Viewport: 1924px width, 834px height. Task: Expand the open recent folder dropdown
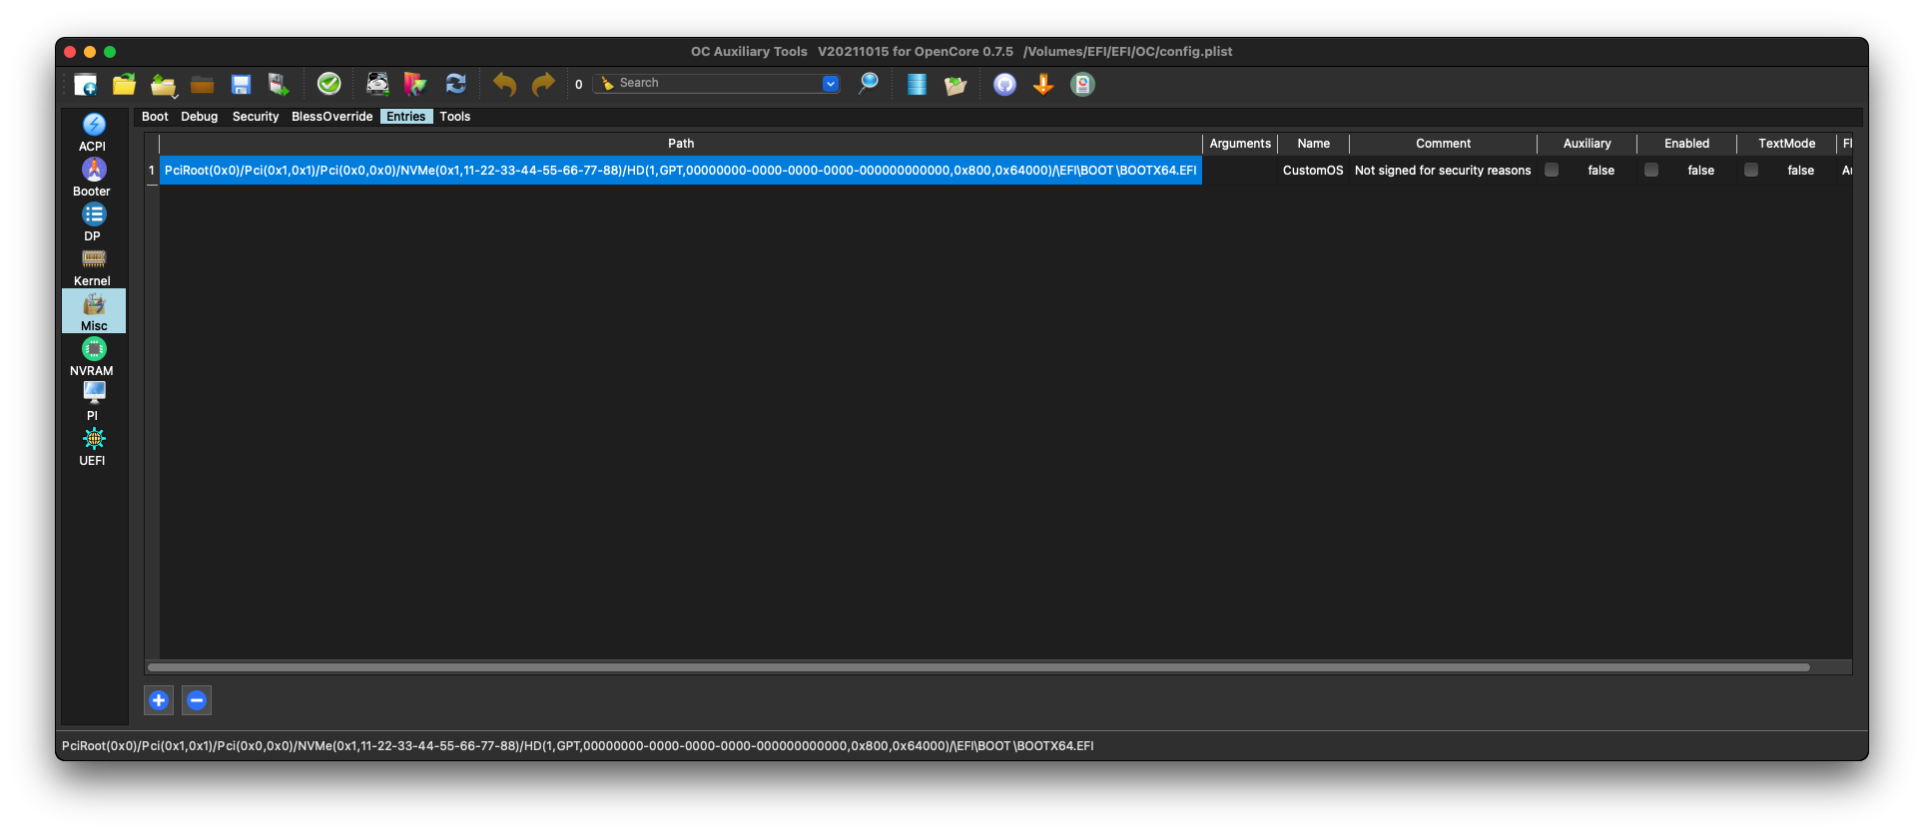(165, 86)
